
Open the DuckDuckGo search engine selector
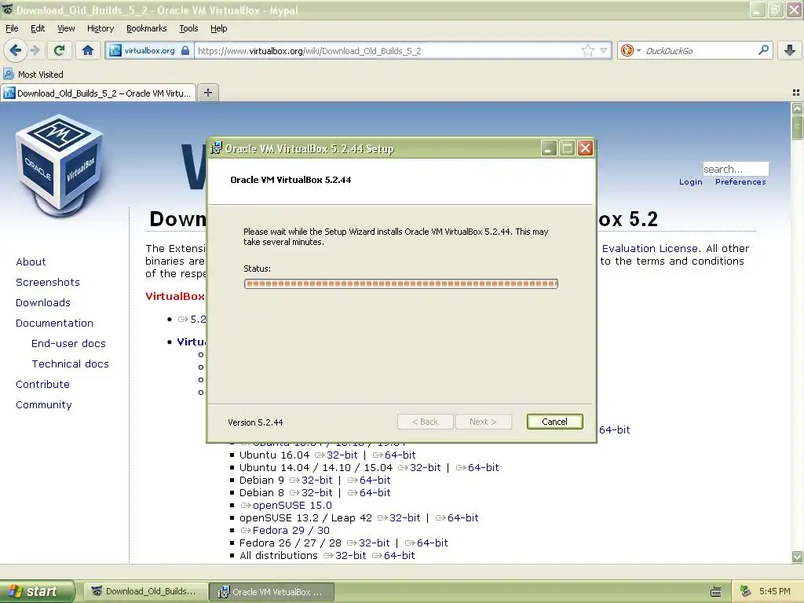point(630,50)
